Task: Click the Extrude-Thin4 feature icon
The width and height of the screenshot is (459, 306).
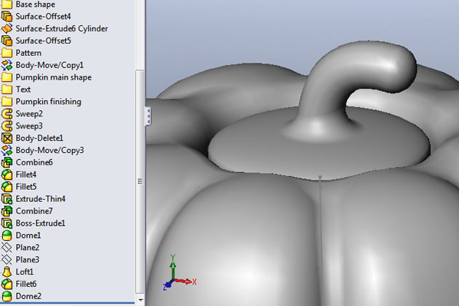Action: click(7, 199)
